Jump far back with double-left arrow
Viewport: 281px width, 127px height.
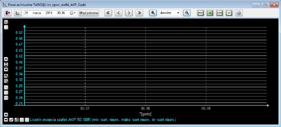pyautogui.click(x=108, y=13)
